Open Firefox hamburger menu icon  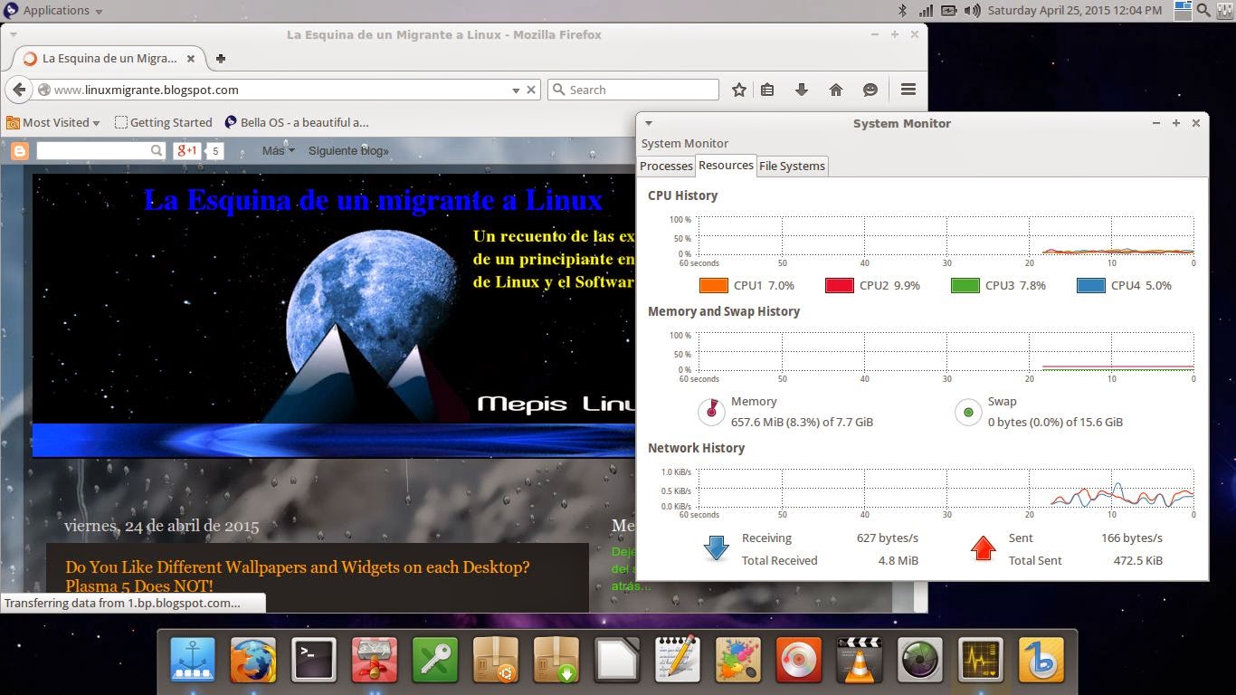[908, 90]
